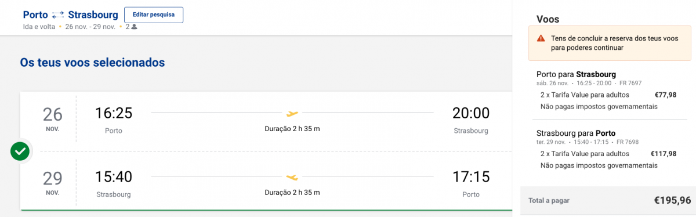Click the passenger count person icon
The width and height of the screenshot is (696, 217).
click(x=134, y=27)
